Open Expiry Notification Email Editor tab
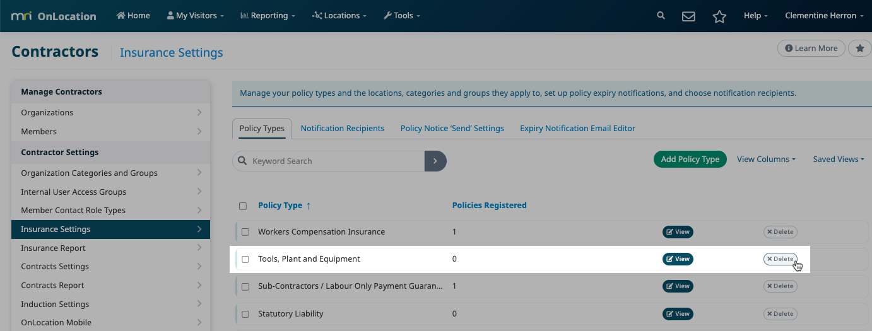Screen dimensions: 872x331 pos(577,128)
